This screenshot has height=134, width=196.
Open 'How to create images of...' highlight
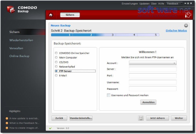24,128
